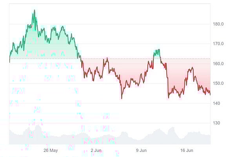The width and height of the screenshot is (236, 157).
Task: Select the 9 Jun date label
Action: 141,150
